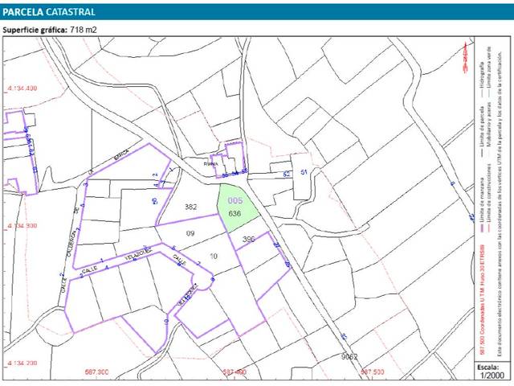Click the Superficie gráfica 718 m2 text
Image resolution: width=514 pixels, height=386 pixels.
click(50, 31)
